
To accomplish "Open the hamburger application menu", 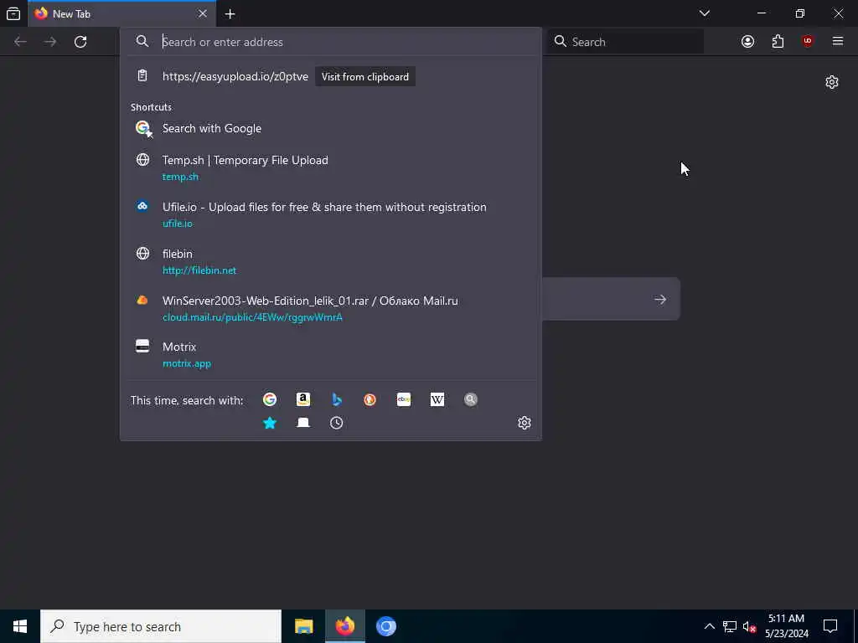I will (x=838, y=42).
